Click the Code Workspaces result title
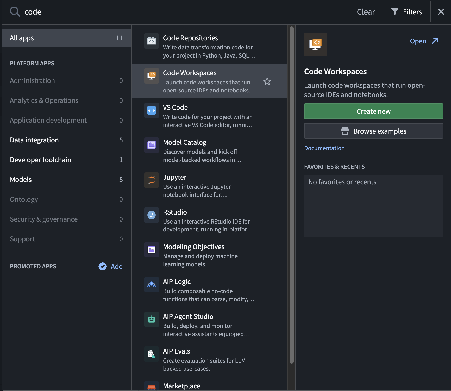This screenshot has height=391, width=451. (x=190, y=73)
